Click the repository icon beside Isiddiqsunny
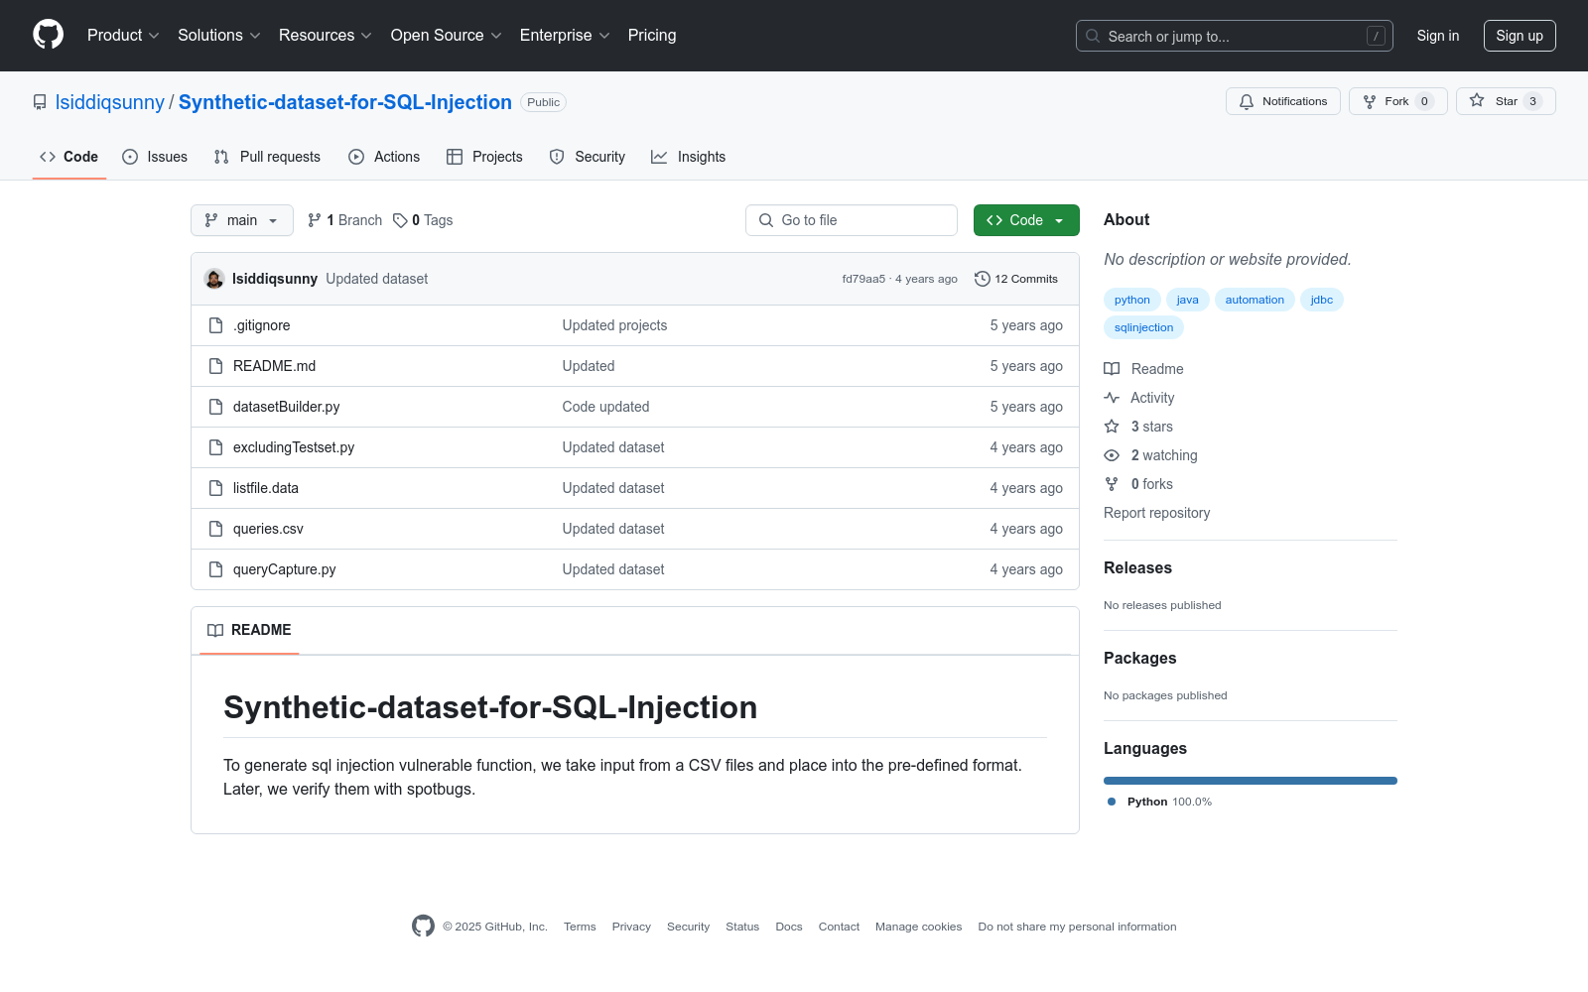This screenshot has width=1588, height=992. pos(40,102)
